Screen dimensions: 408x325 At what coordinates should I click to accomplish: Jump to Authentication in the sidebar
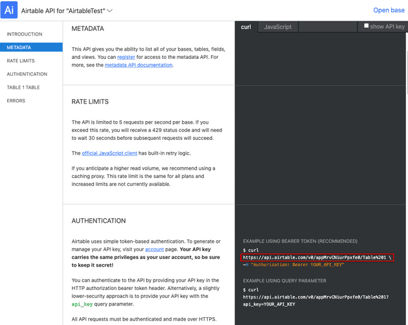(x=27, y=74)
